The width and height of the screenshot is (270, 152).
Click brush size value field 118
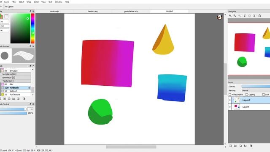30,109
